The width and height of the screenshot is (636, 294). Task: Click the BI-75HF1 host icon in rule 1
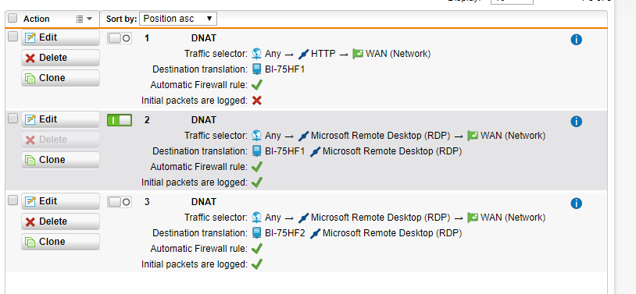[x=256, y=69]
